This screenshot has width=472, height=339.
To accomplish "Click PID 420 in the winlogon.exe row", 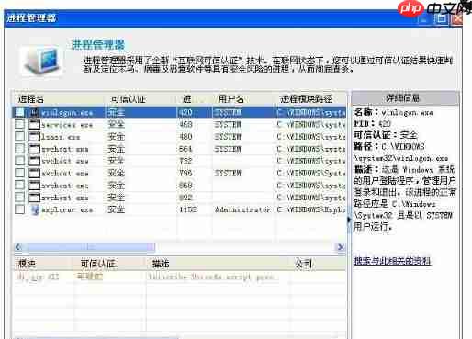I will 185,112.
